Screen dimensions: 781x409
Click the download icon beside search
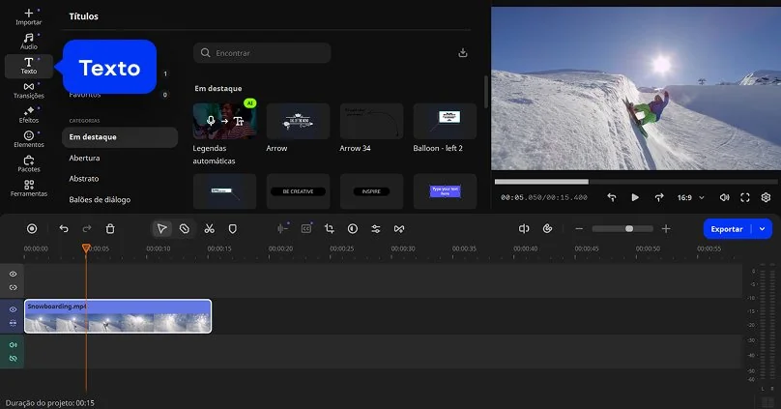463,52
